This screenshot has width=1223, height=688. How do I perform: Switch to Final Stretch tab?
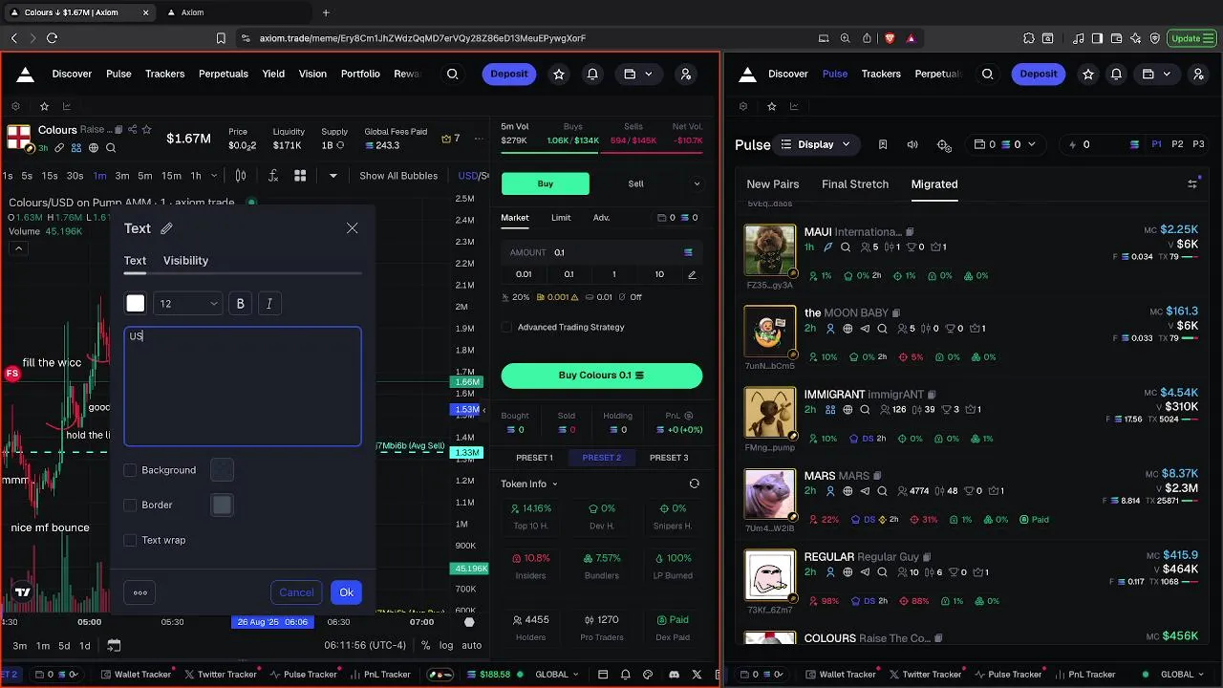(855, 183)
